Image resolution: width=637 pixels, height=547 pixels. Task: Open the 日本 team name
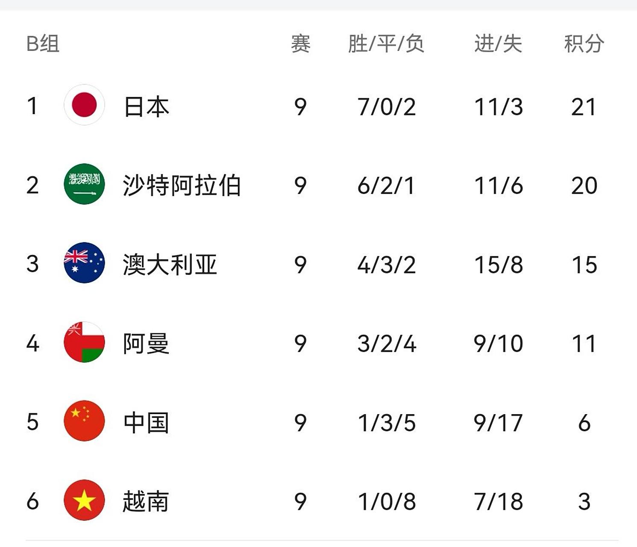tap(147, 106)
